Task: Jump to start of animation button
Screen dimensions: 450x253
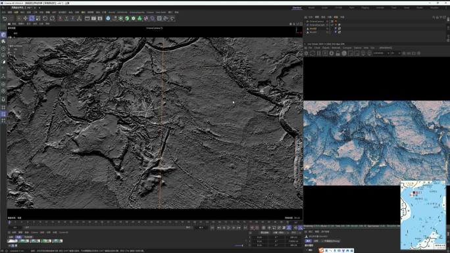Action: 213,227
